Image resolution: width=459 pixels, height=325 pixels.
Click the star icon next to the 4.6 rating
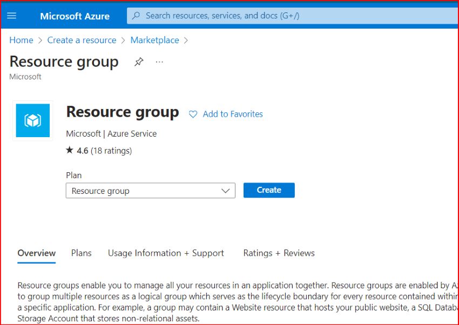coord(69,151)
